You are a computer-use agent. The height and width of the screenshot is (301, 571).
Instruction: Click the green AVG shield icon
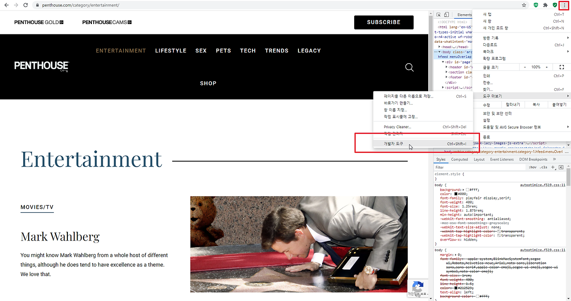coord(555,5)
